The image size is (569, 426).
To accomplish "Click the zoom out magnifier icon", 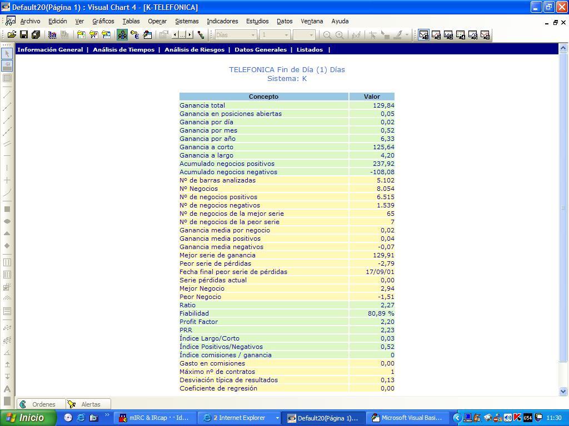I will [327, 35].
